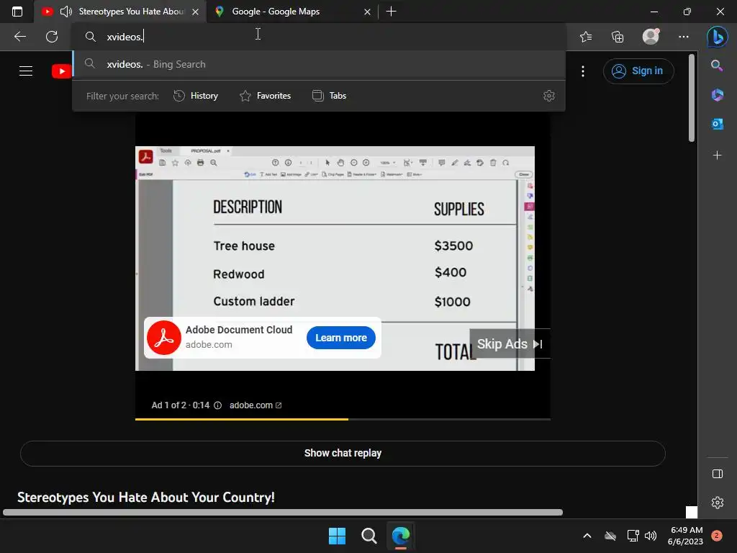Open Microsoft Edge from the taskbar

pos(401,536)
